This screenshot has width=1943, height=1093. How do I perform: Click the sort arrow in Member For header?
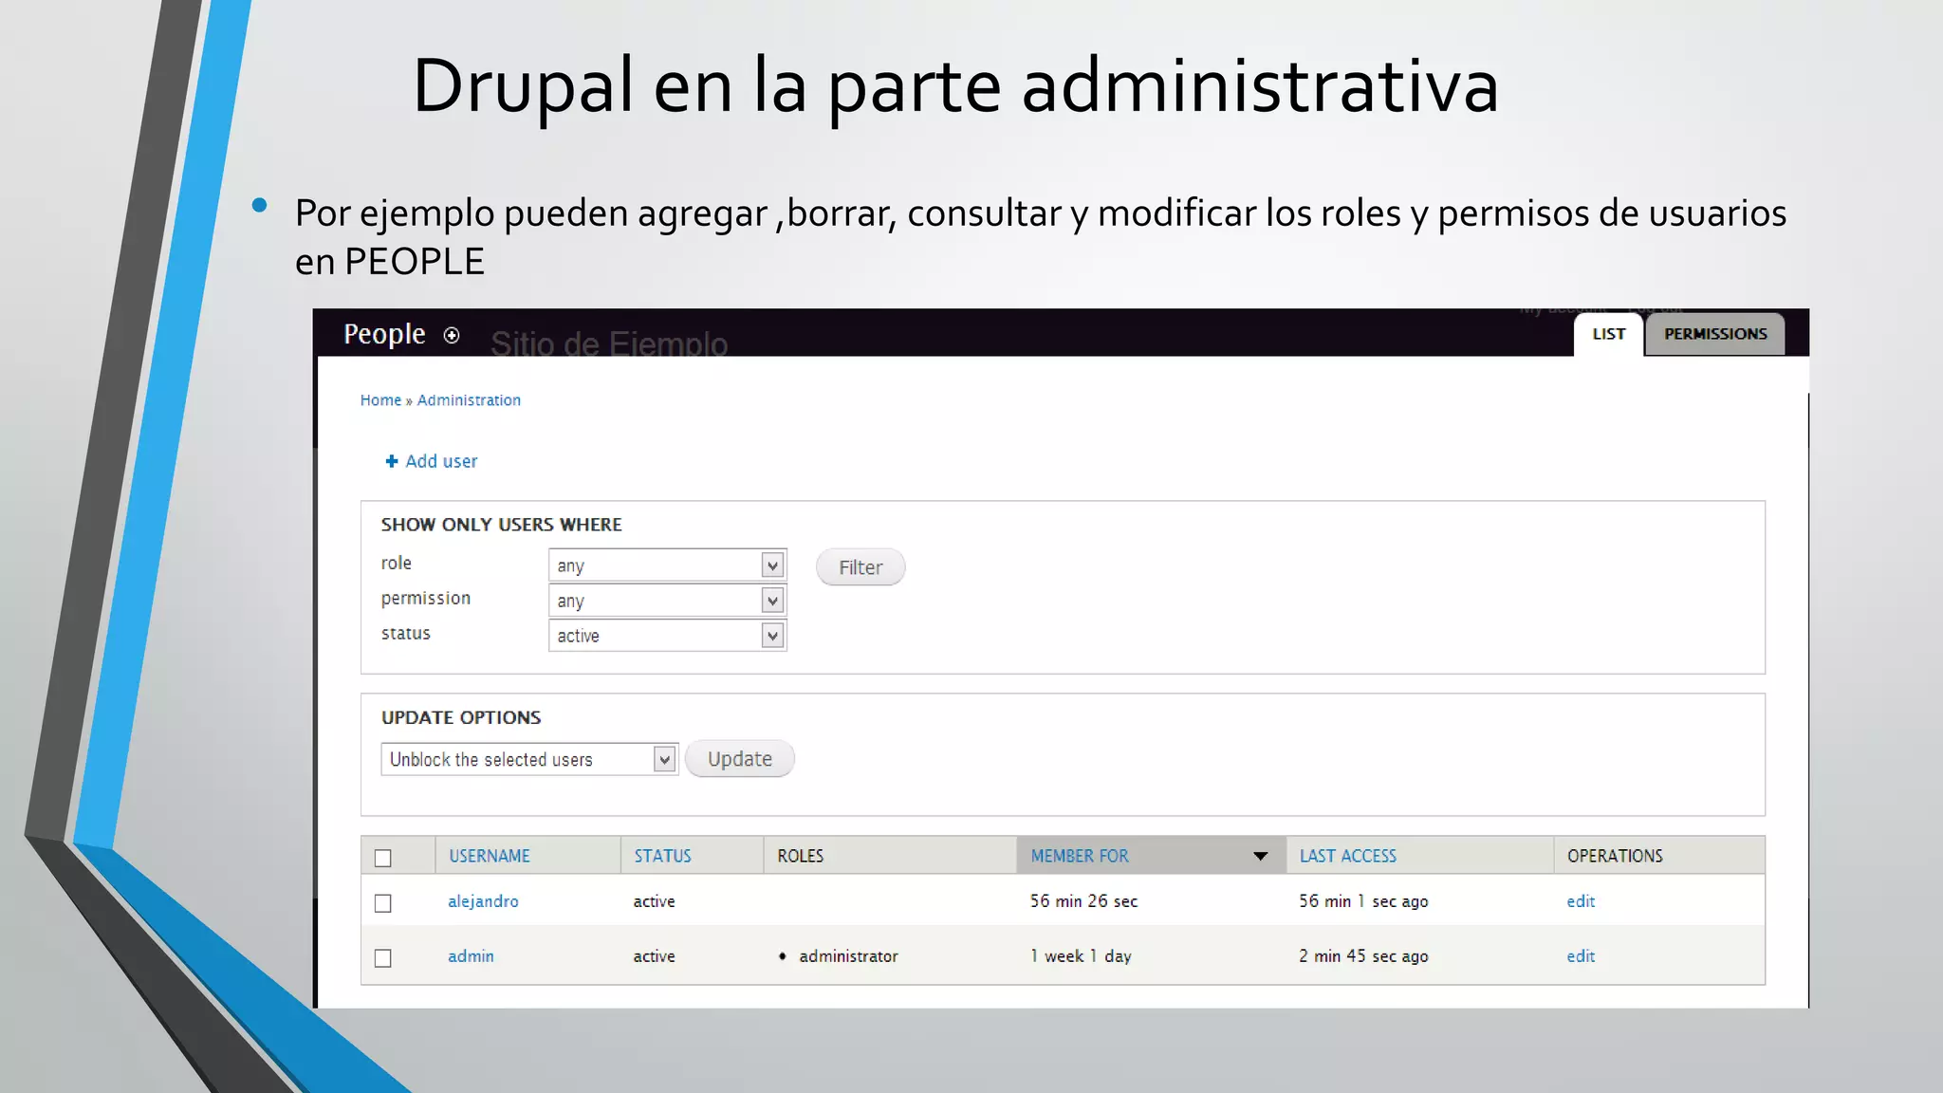[x=1260, y=856]
